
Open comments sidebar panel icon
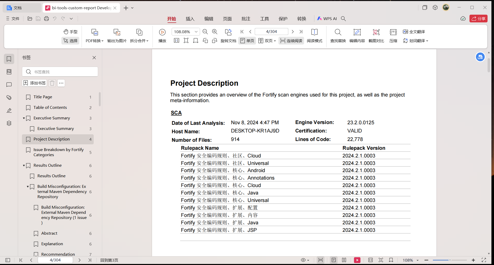9,85
